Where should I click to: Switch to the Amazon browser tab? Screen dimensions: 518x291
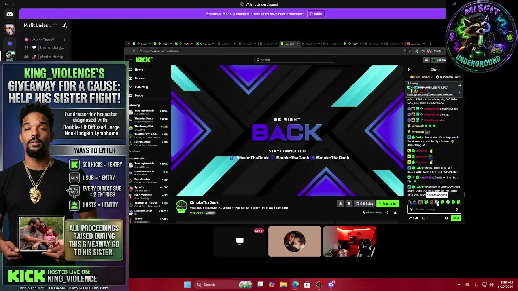pyautogui.click(x=416, y=44)
